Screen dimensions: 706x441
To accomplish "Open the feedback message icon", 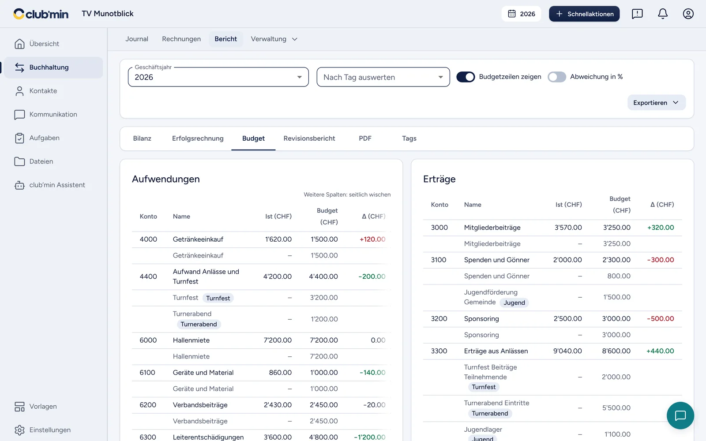I will coord(637,14).
